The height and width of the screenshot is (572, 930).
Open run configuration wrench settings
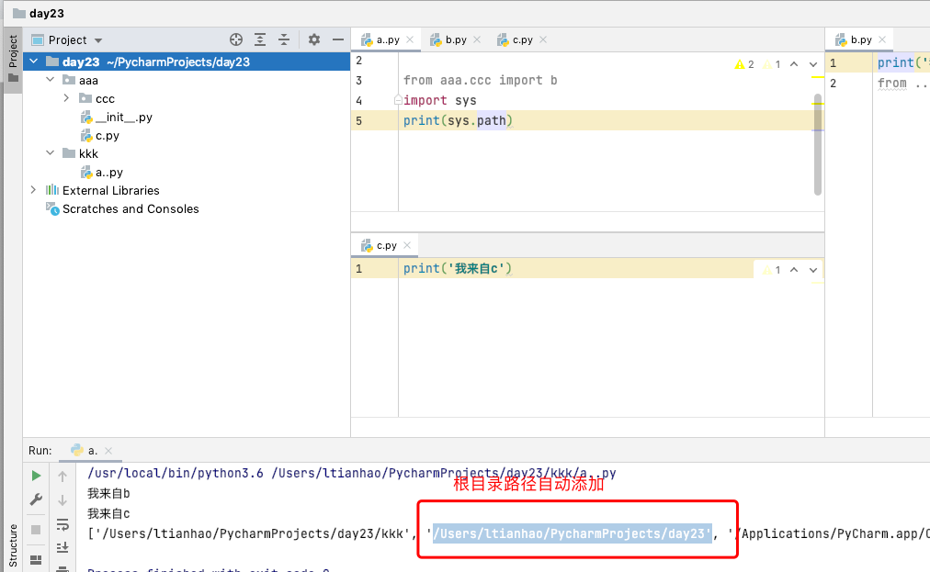tap(36, 499)
